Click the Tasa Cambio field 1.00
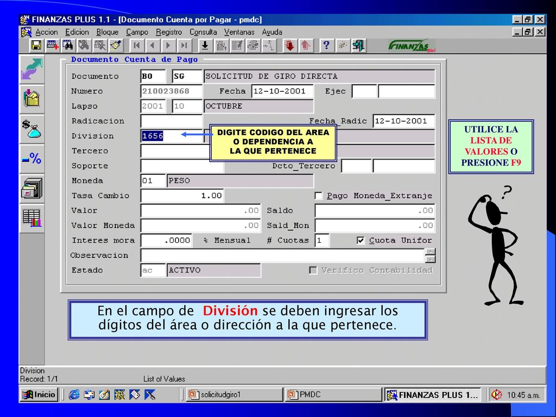Image resolution: width=556 pixels, height=417 pixels. 182,195
